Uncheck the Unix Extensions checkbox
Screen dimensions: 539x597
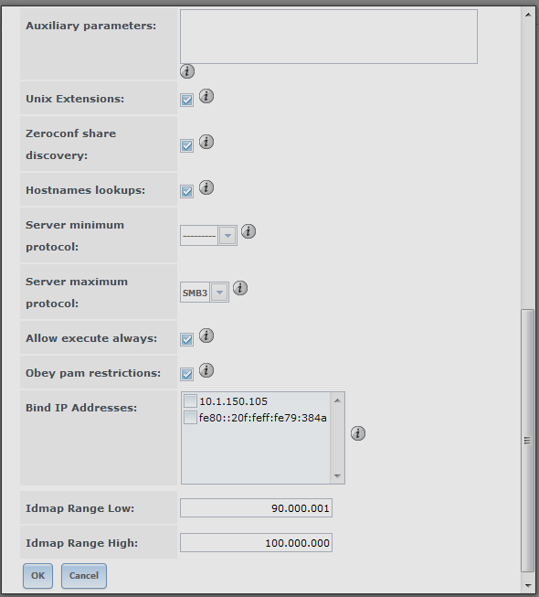[186, 101]
